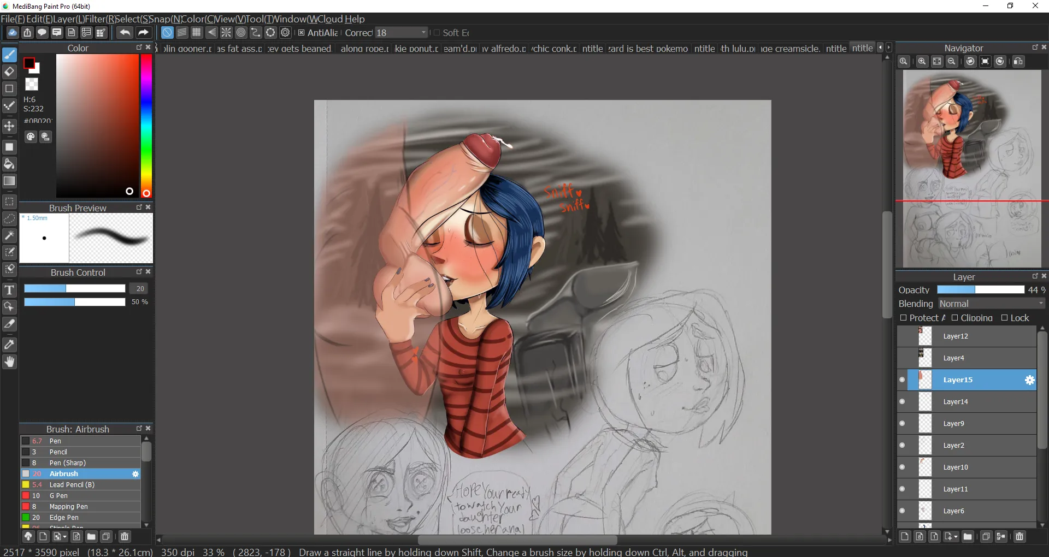Add a new layer in the Layer panel

tap(904, 537)
